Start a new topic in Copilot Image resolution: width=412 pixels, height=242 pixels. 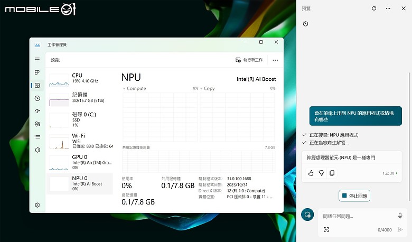(x=307, y=215)
